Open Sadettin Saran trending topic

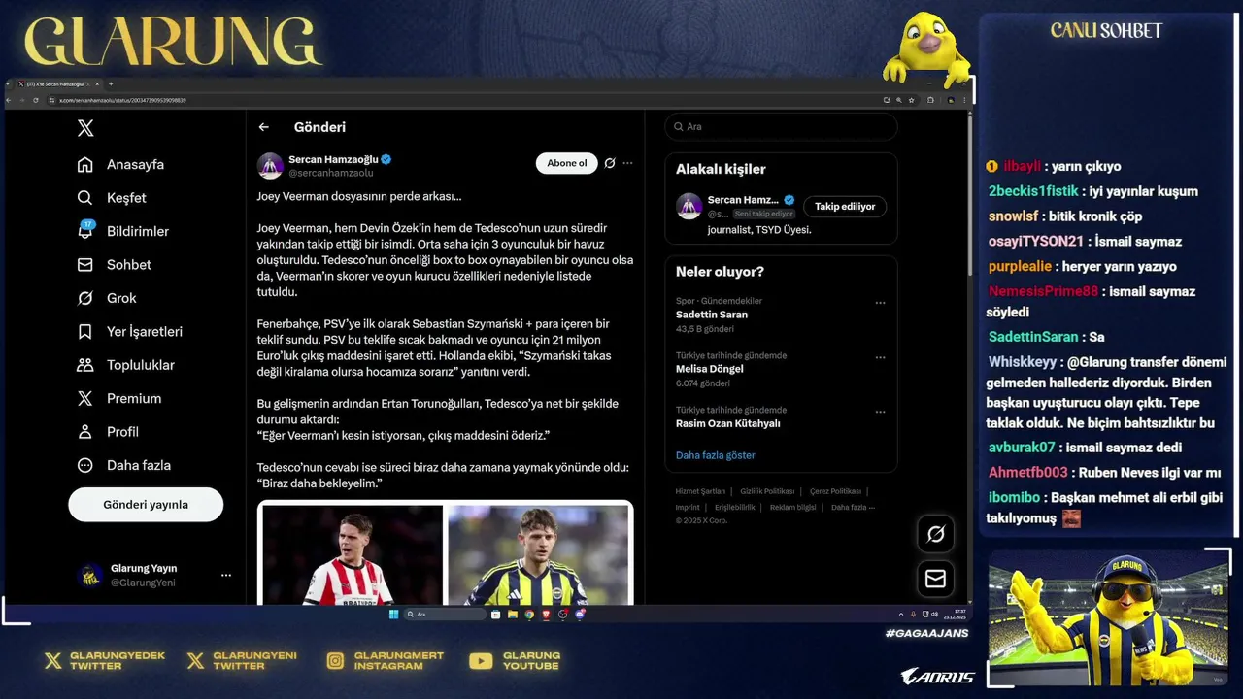pos(712,315)
